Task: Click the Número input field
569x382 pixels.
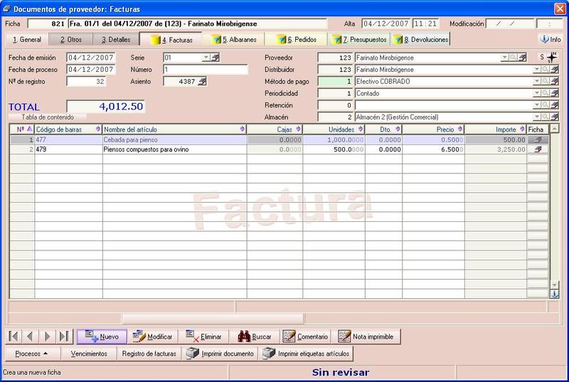Action: coord(206,69)
